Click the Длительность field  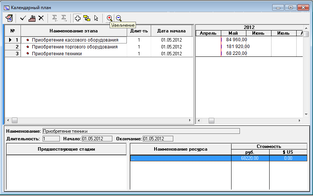pyautogui.click(x=51, y=138)
